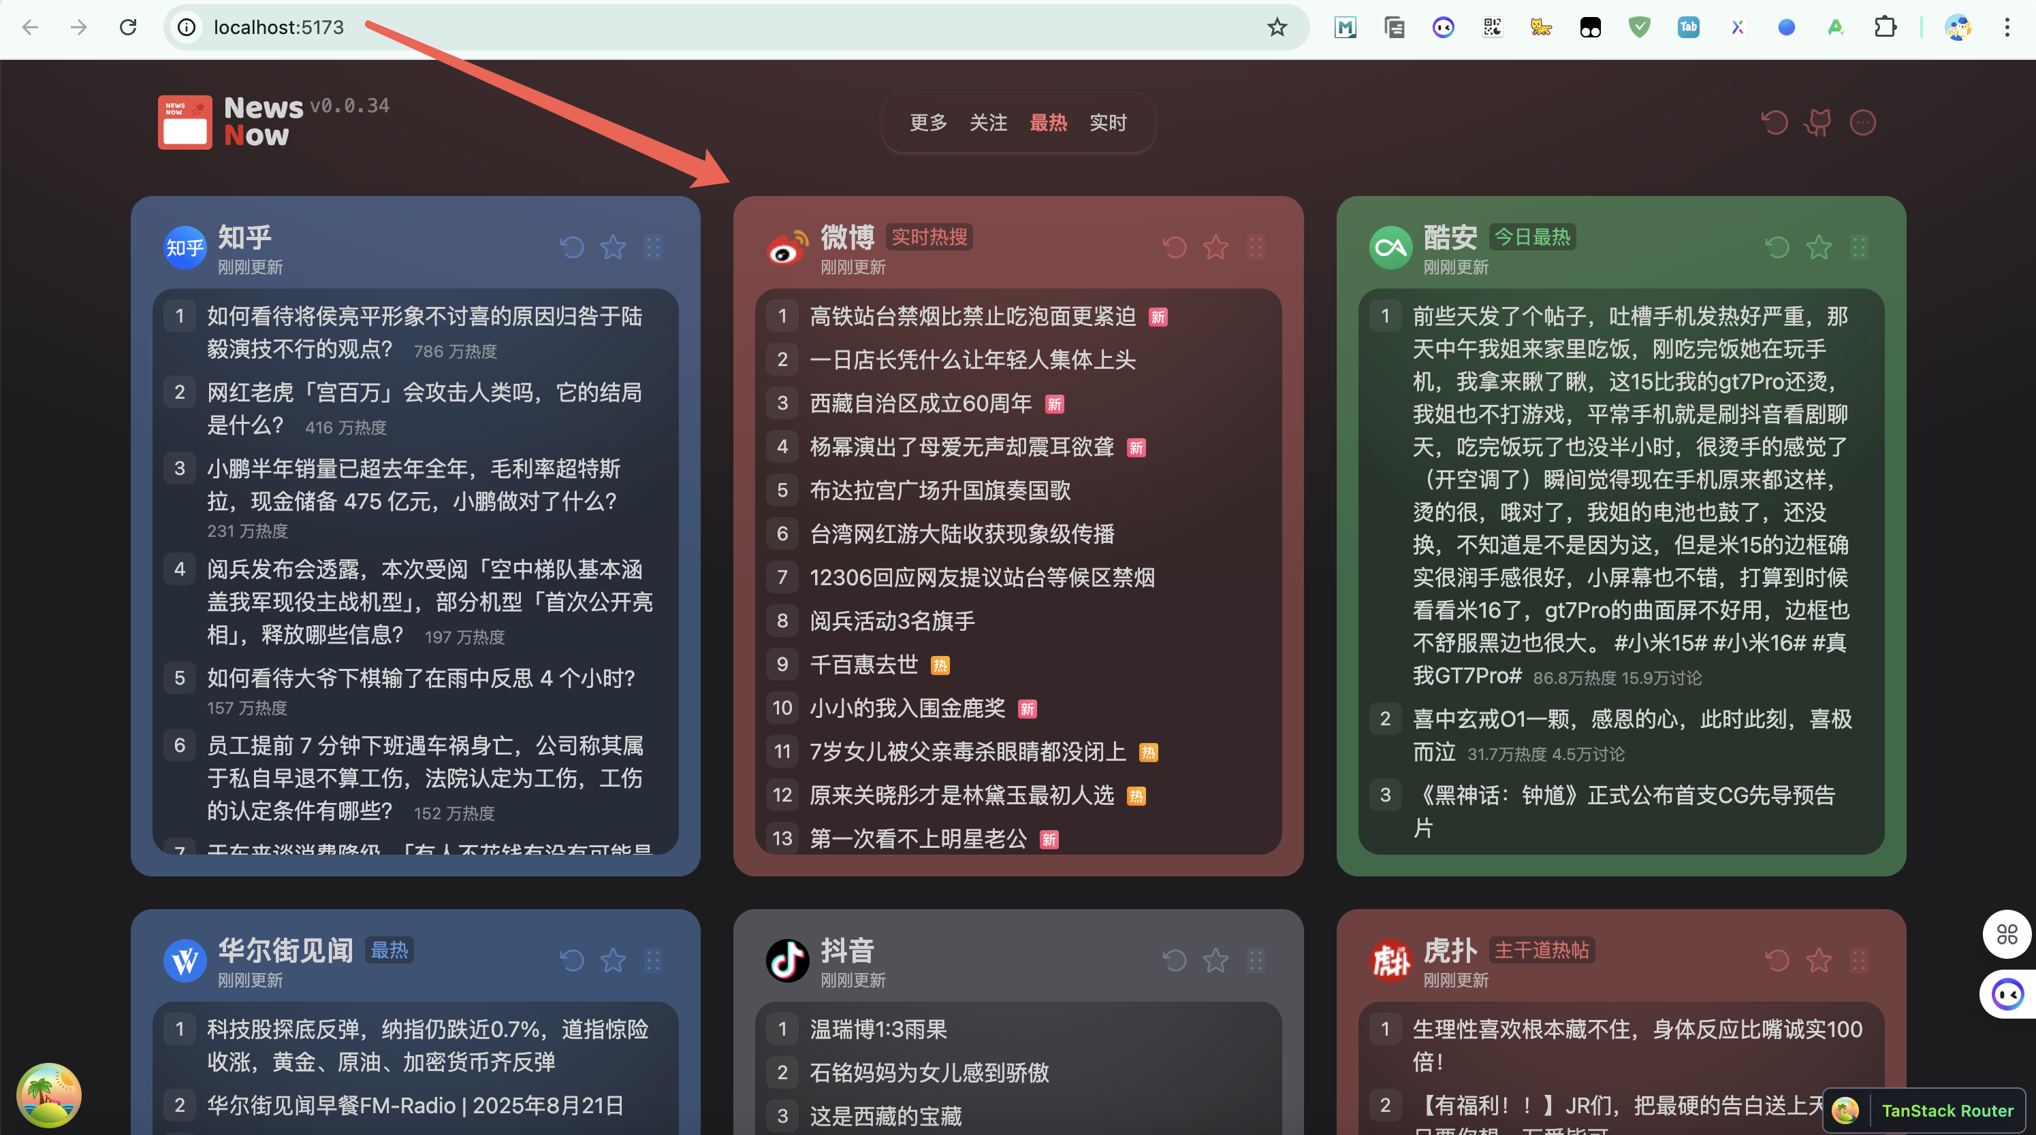Switch to the 实时 tab
Screen dimensions: 2036x1135
pyautogui.click(x=1108, y=122)
